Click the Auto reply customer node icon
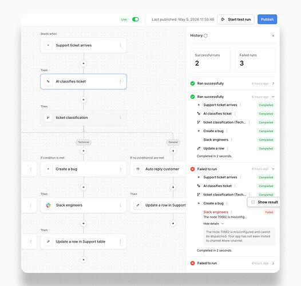The image size is (301, 286). 138,169
